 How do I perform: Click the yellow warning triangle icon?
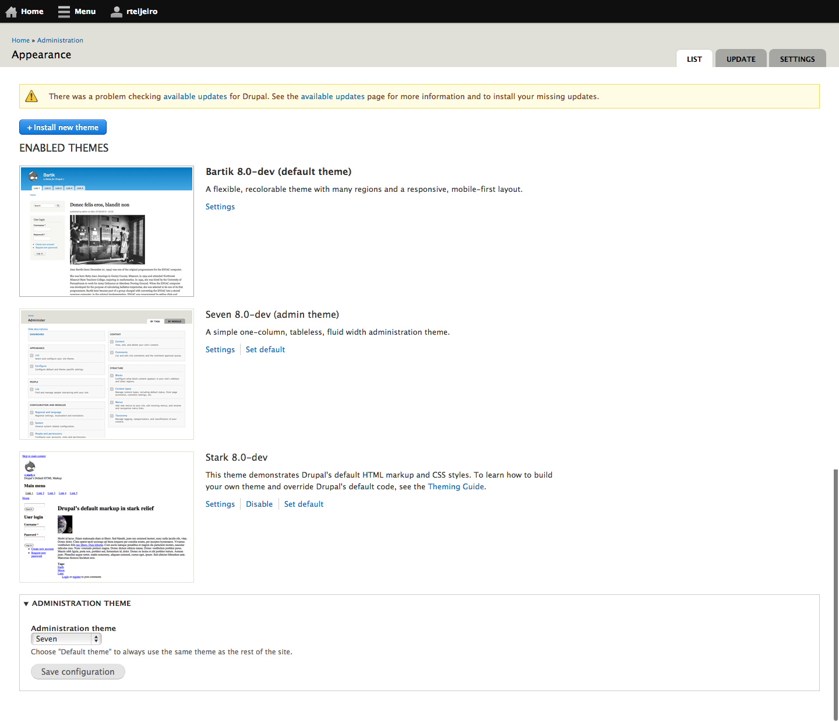tap(31, 96)
